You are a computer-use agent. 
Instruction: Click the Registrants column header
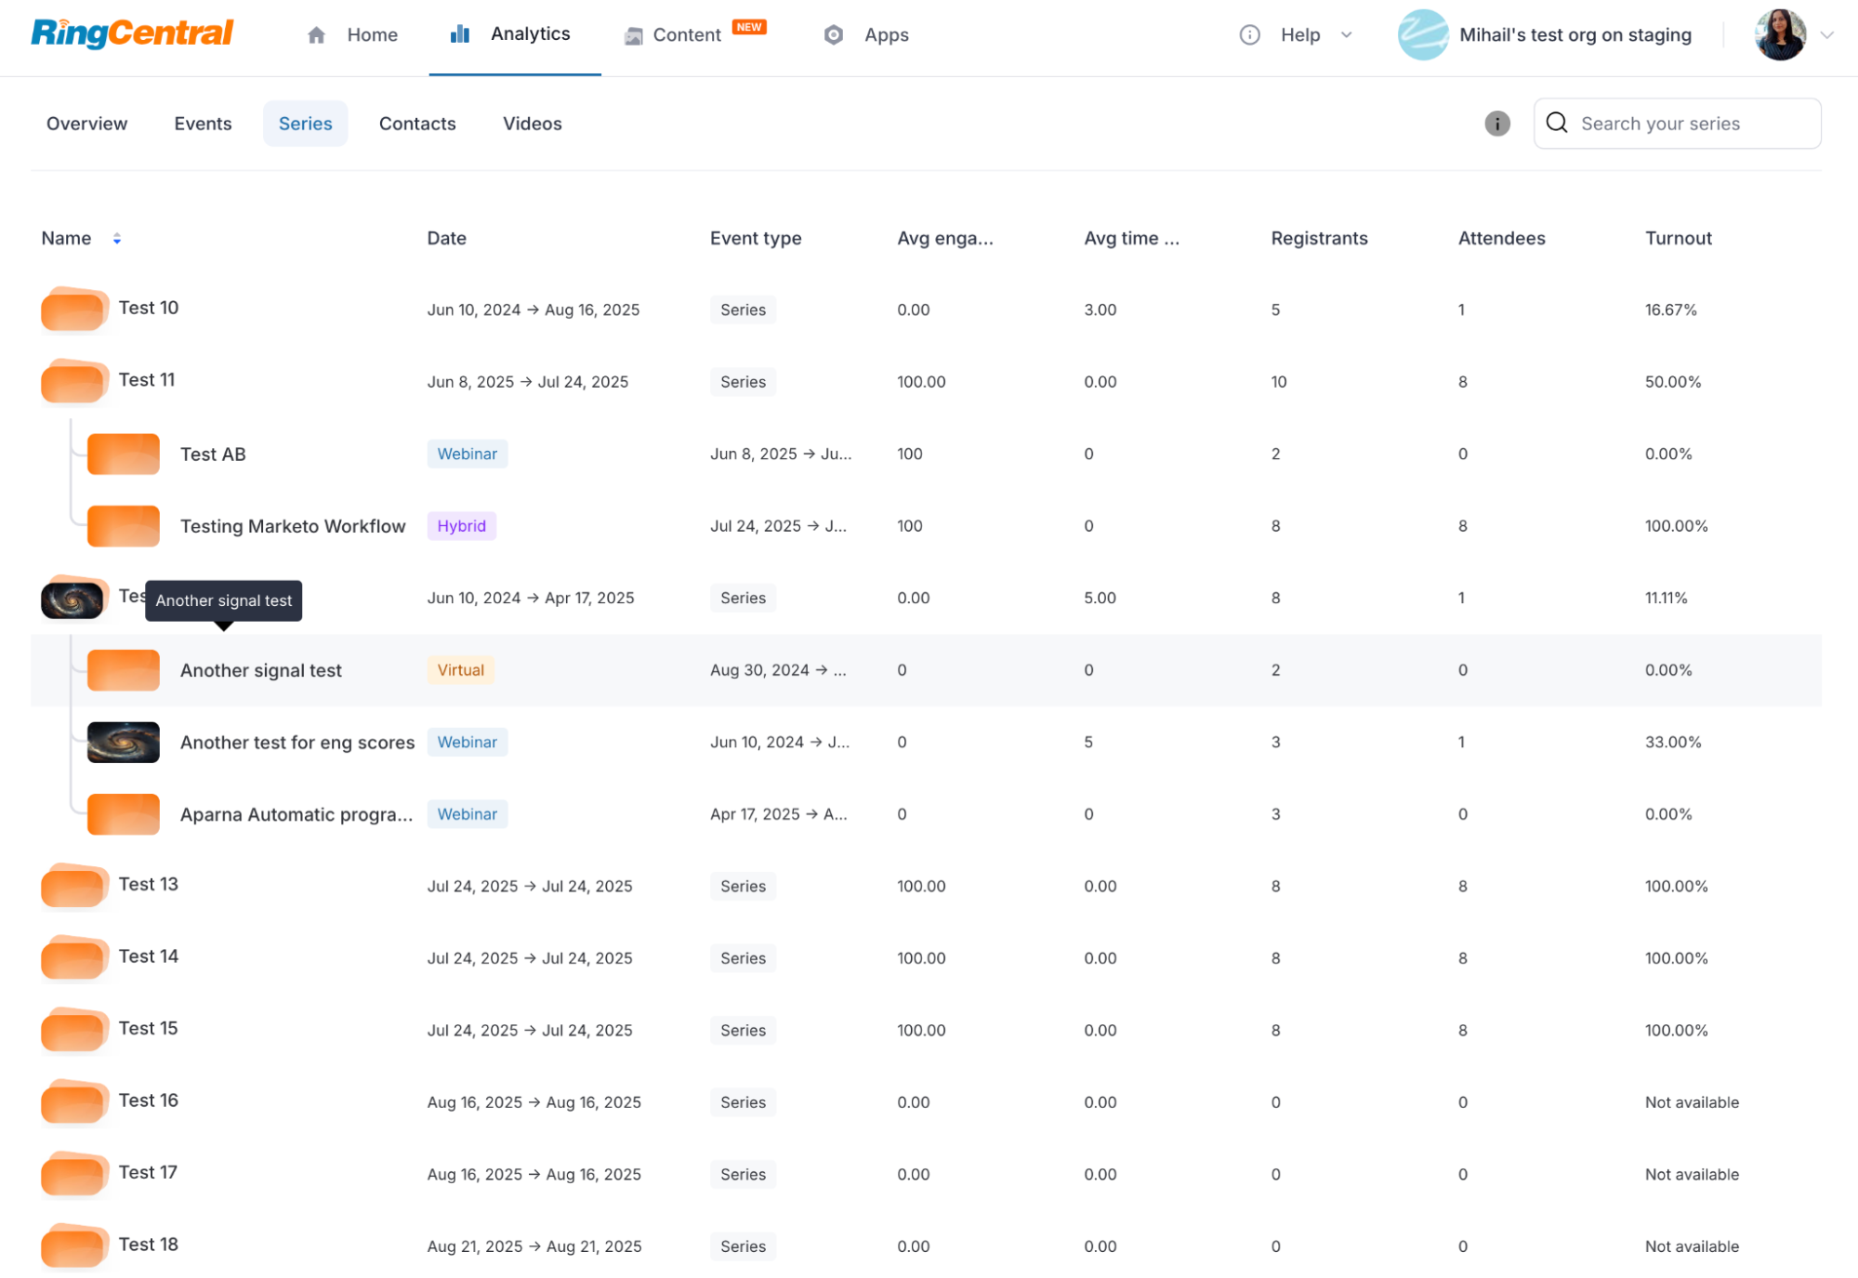[1319, 238]
